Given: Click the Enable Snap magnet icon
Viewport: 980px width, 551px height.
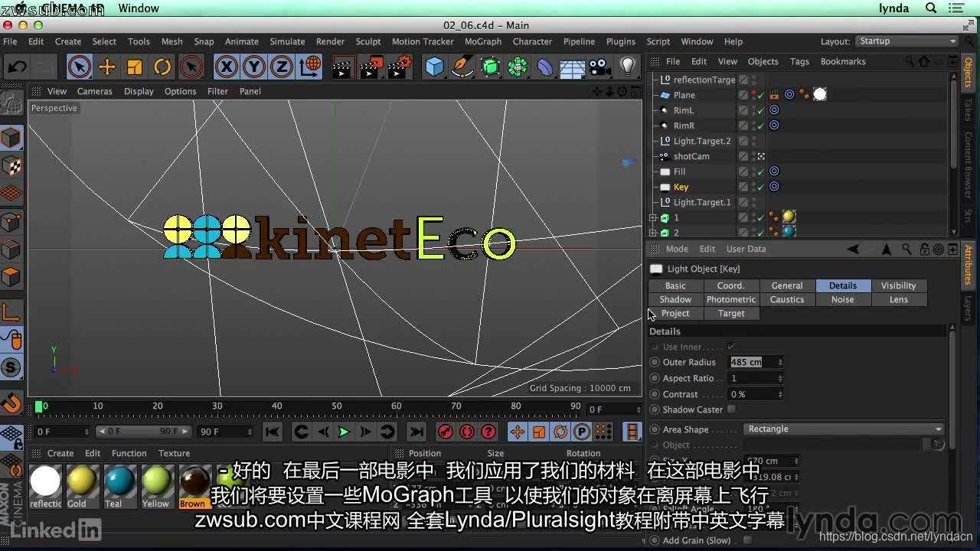Looking at the screenshot, I should 11,402.
